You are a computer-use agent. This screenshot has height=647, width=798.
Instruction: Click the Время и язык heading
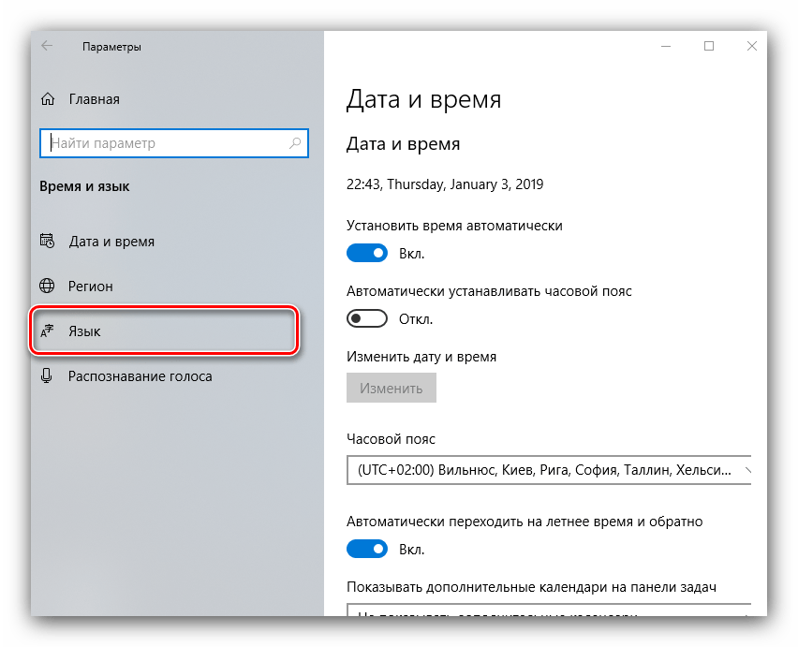click(84, 186)
